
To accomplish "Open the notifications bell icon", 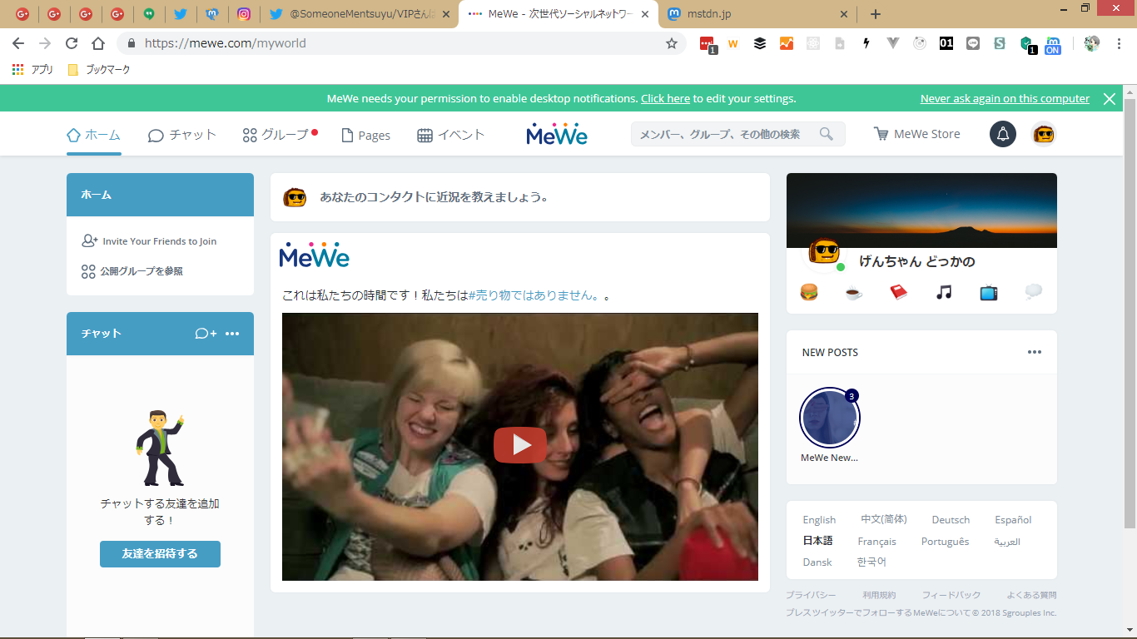I will [x=1002, y=134].
